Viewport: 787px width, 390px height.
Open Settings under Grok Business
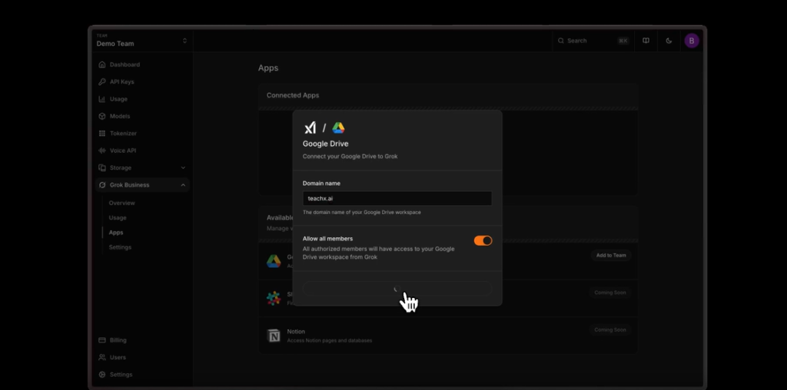pyautogui.click(x=120, y=247)
